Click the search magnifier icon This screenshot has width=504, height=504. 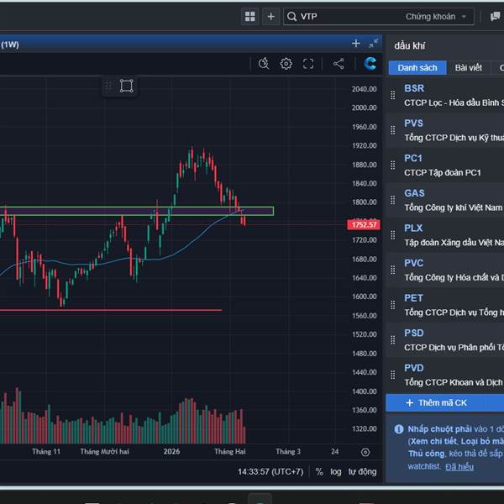coord(291,17)
